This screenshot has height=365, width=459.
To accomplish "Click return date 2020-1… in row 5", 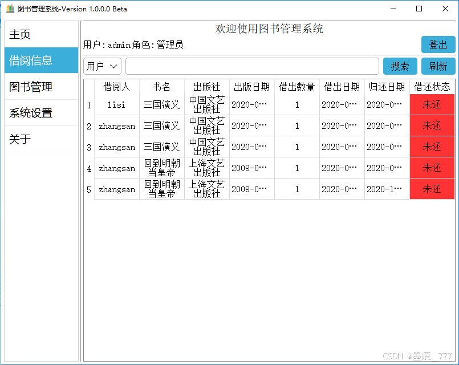I will (387, 189).
